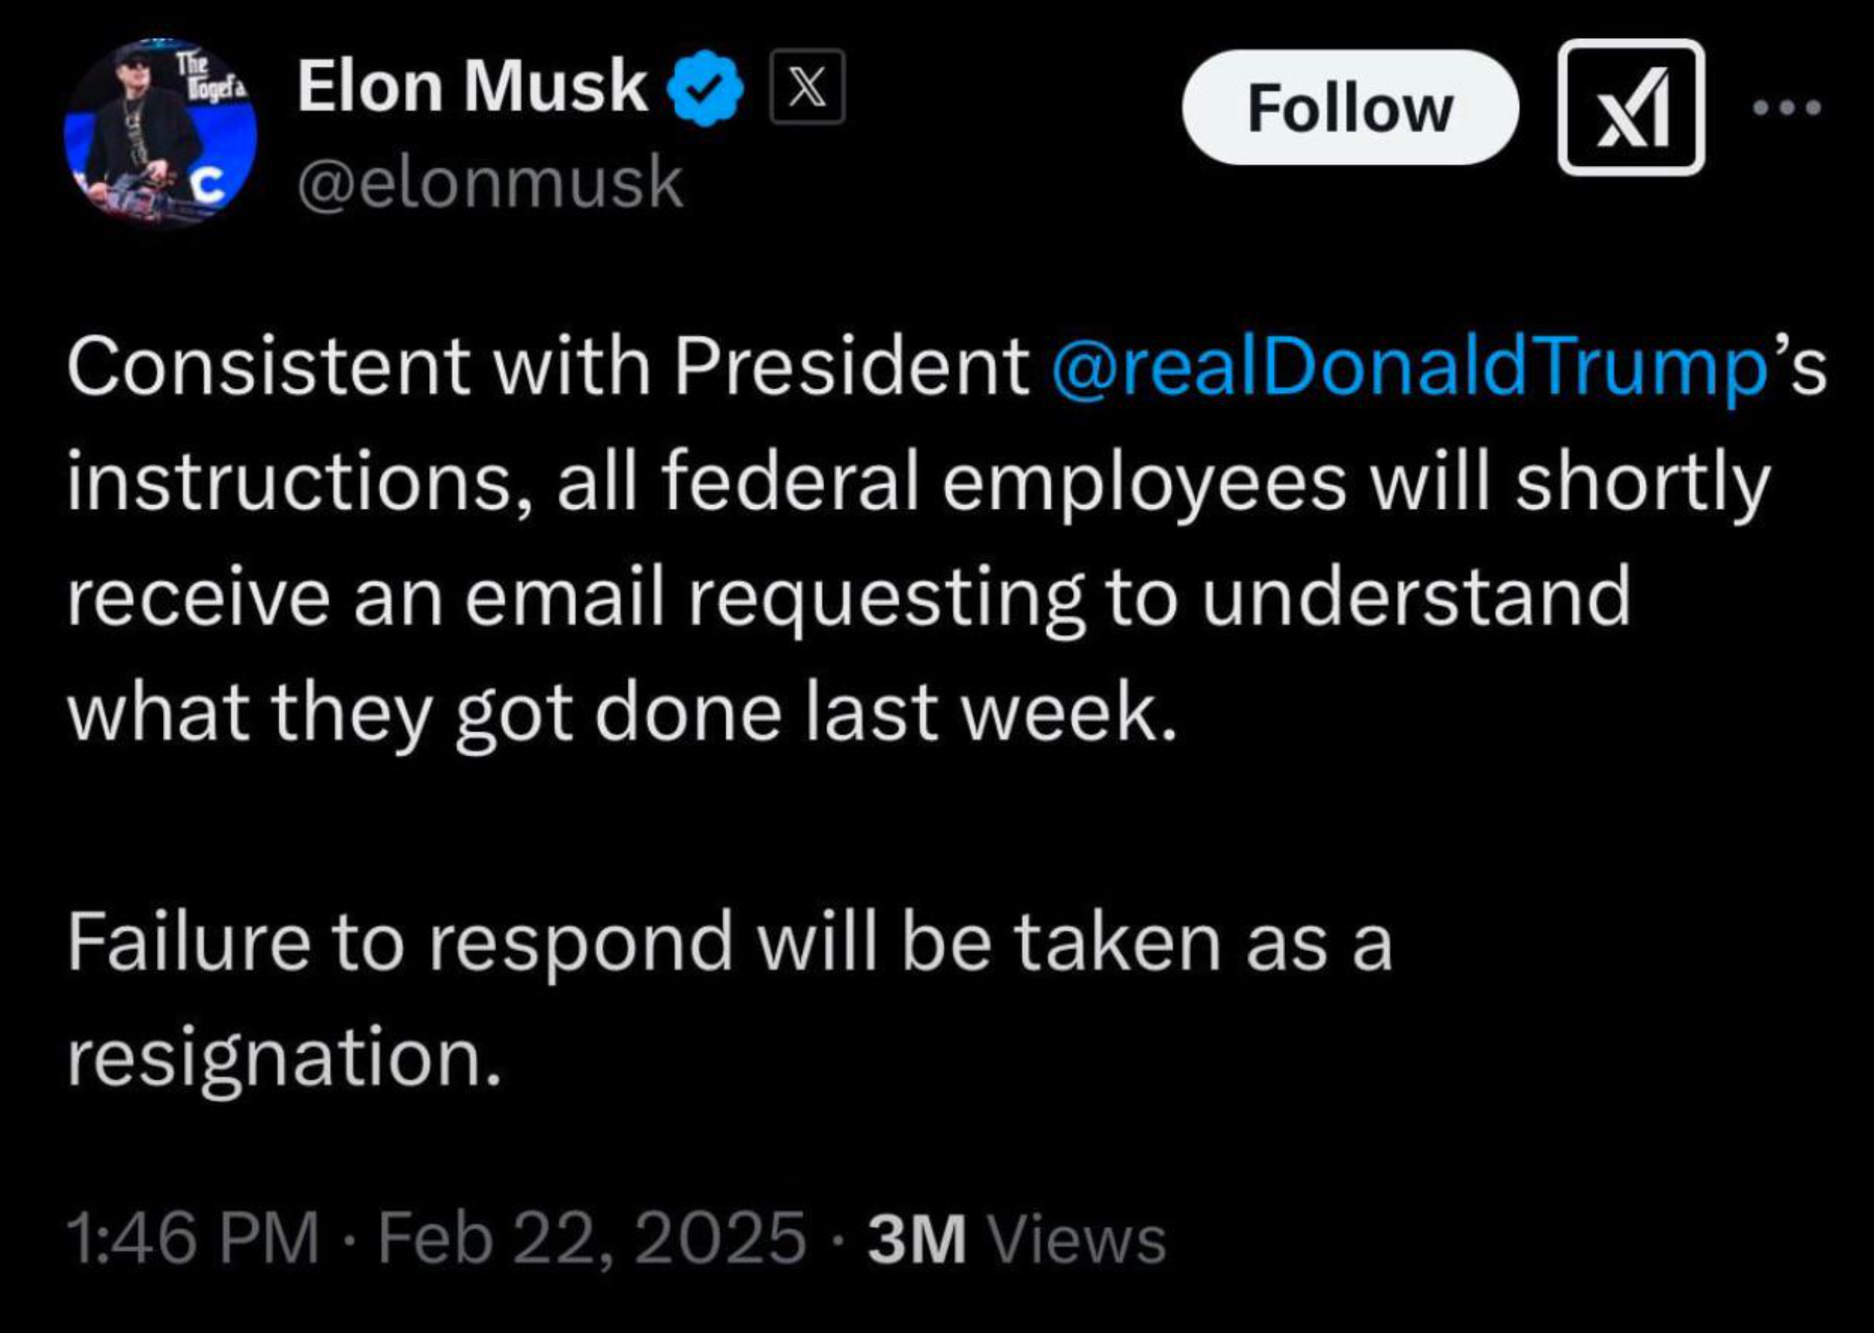Viewport: 1874px width, 1333px height.
Task: Select the "Consistent with President" text
Action: coord(548,366)
